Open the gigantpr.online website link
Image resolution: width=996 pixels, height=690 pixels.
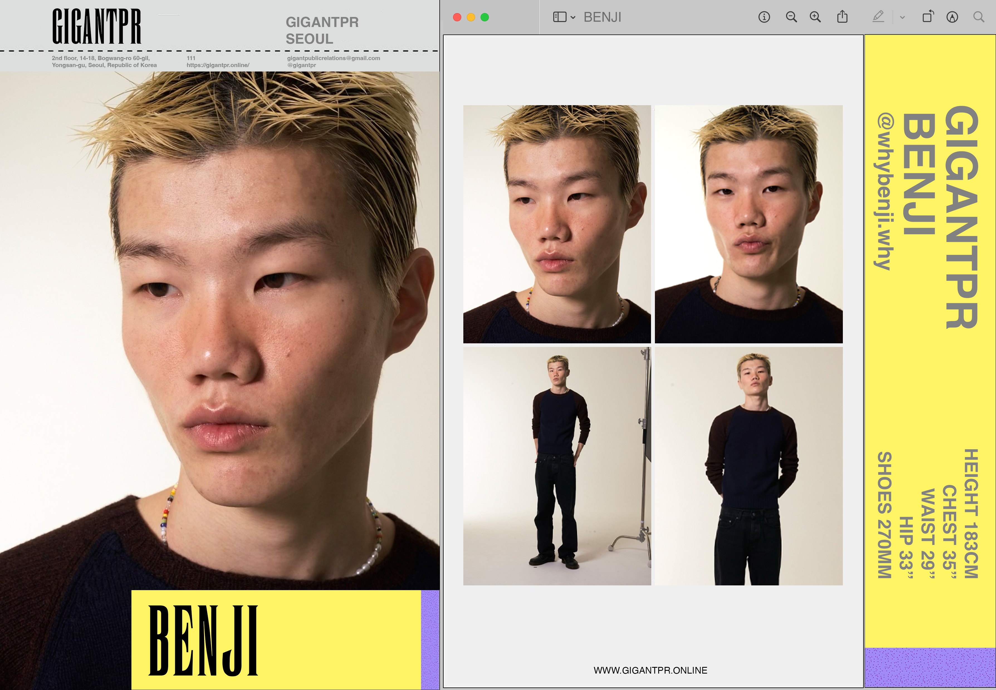coord(218,65)
